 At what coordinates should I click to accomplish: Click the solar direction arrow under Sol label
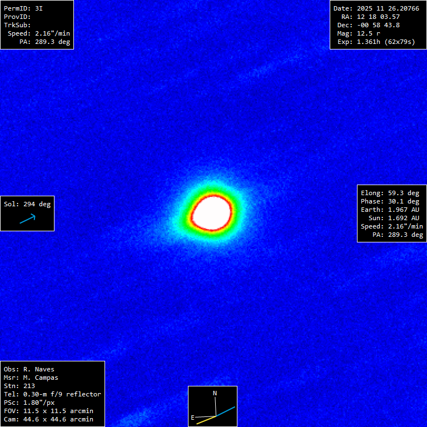click(x=27, y=219)
